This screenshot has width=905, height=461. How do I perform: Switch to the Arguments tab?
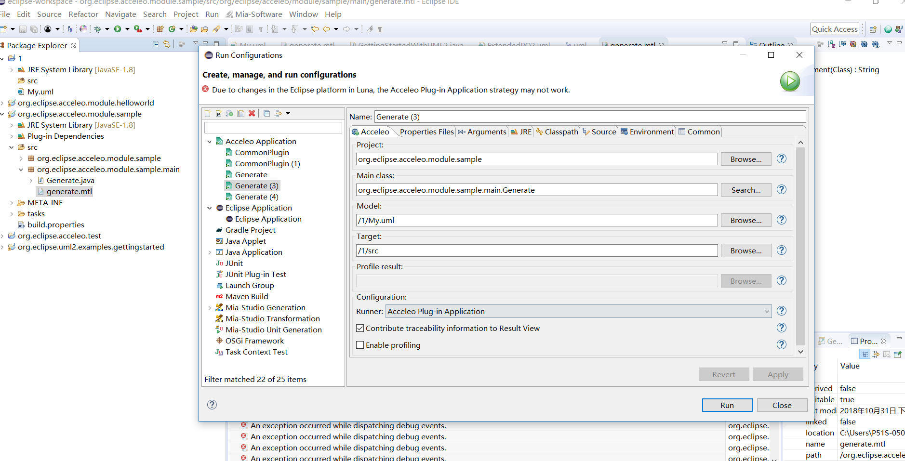(x=482, y=132)
